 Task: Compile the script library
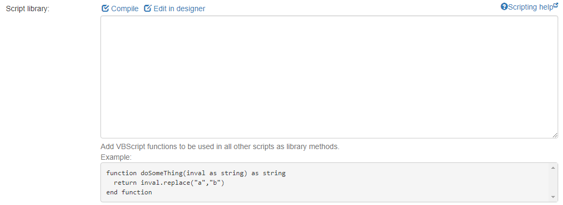120,9
